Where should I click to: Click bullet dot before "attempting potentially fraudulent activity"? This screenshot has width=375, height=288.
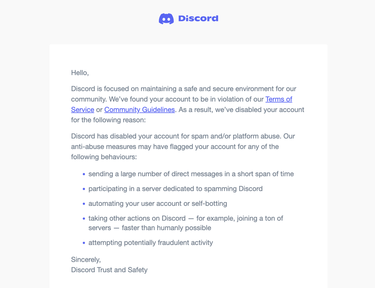point(84,243)
